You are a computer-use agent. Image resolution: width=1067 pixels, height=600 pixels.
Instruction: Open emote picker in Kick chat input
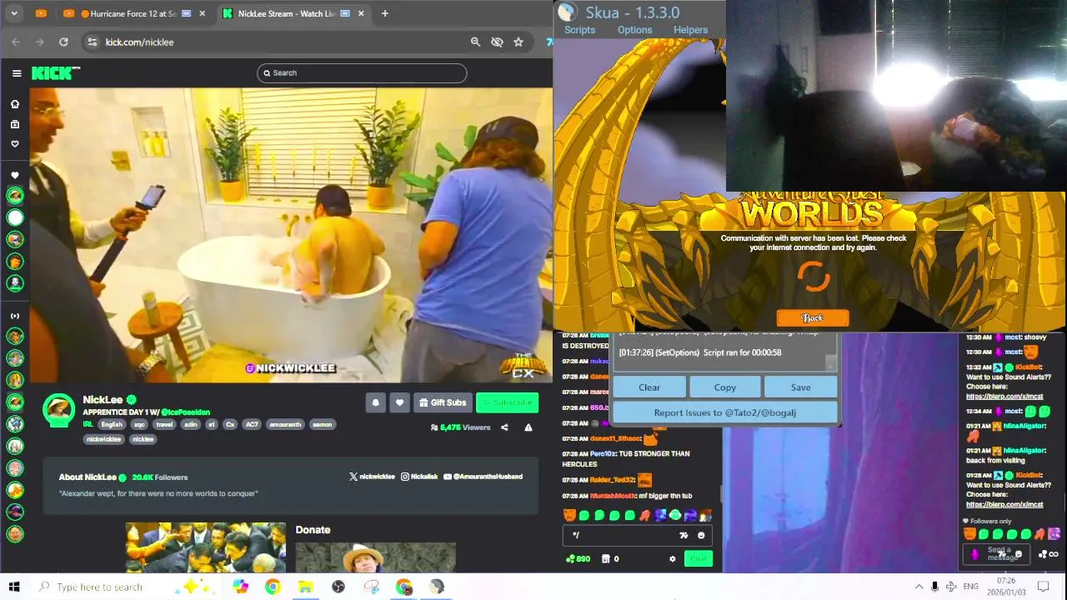click(x=701, y=536)
